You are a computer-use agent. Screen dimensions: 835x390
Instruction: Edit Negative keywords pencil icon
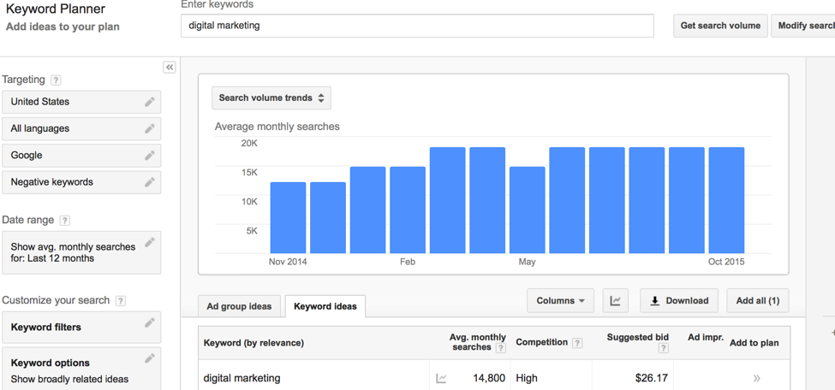150,182
